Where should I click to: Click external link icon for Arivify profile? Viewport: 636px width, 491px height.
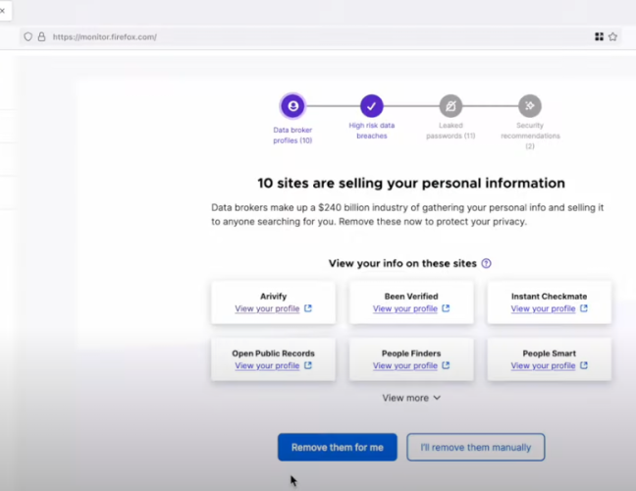[x=308, y=308]
